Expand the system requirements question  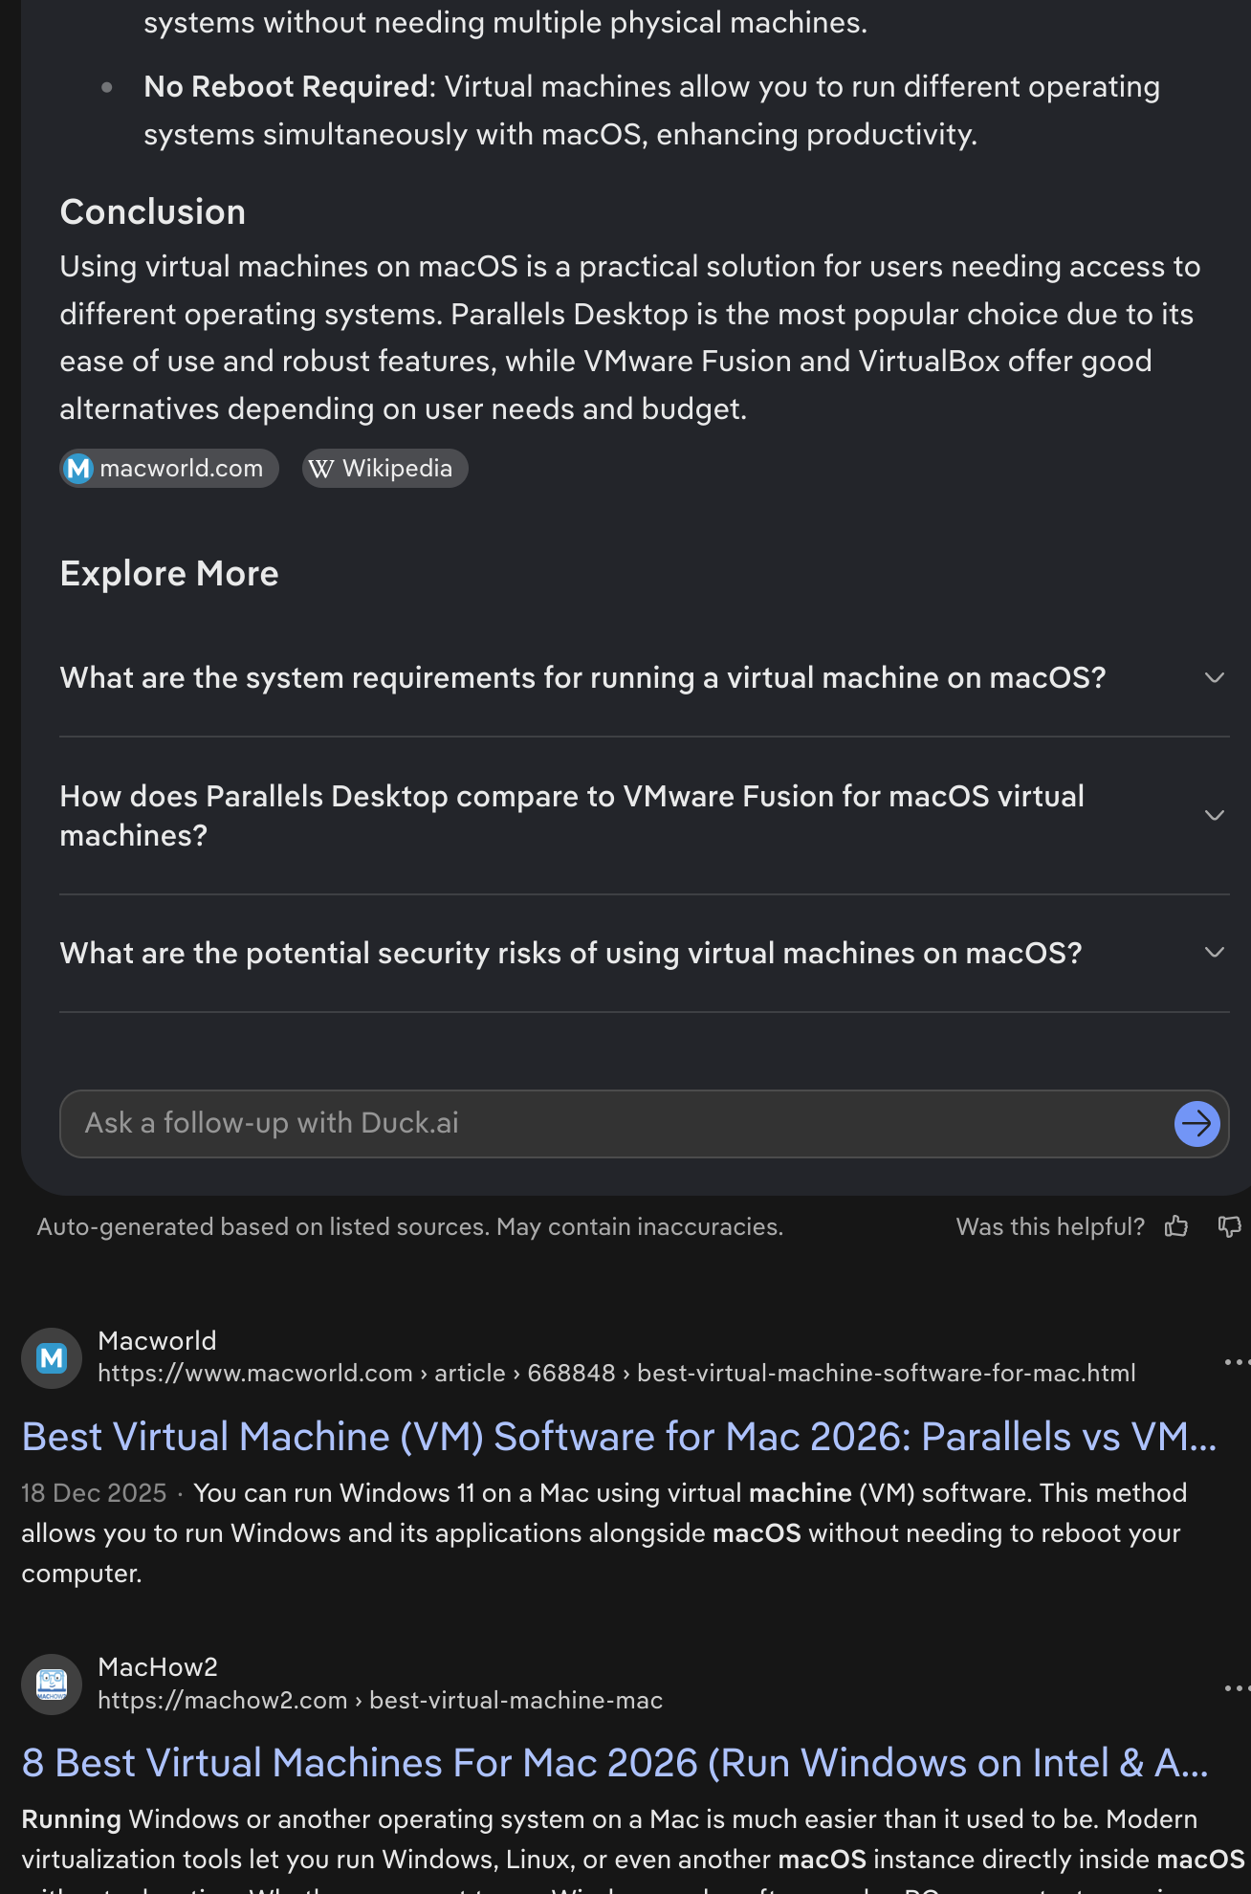tap(582, 678)
